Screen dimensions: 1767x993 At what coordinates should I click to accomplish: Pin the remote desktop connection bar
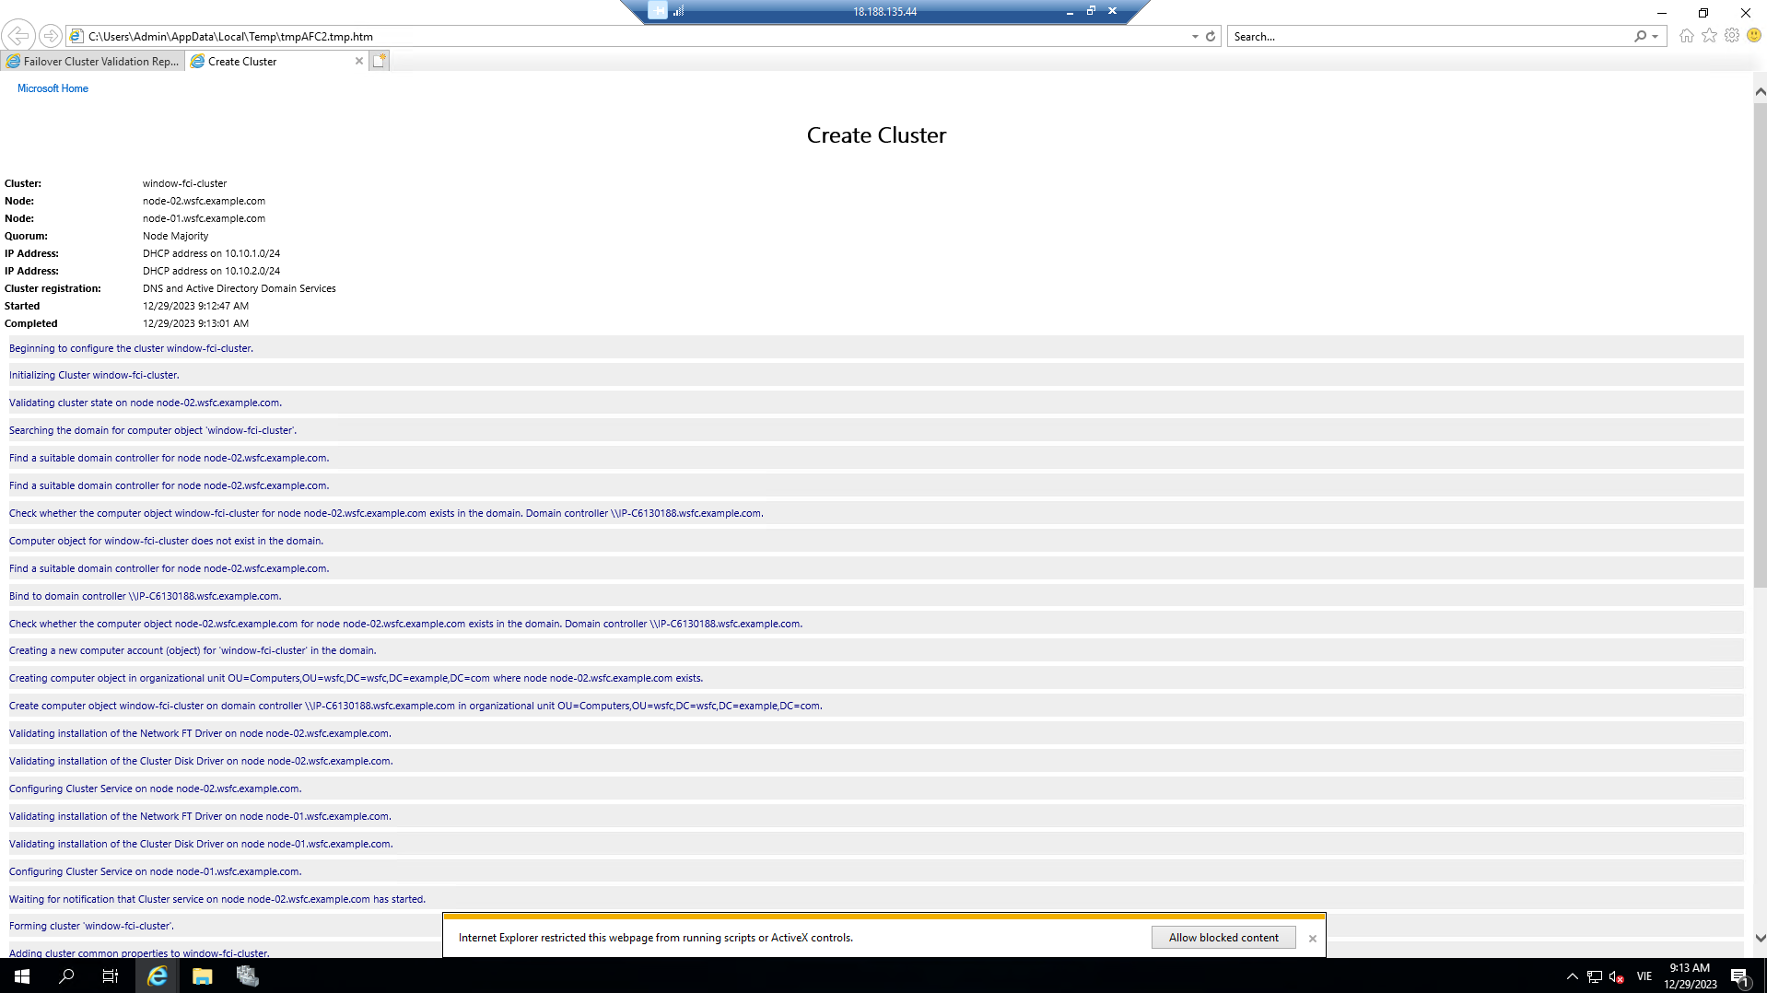[657, 11]
